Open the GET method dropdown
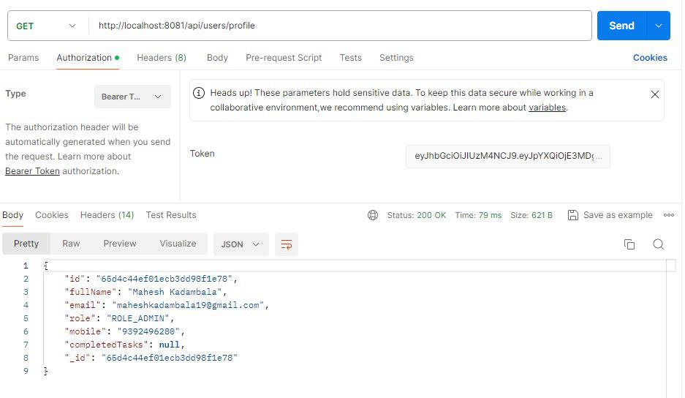This screenshot has width=685, height=398. [45, 26]
